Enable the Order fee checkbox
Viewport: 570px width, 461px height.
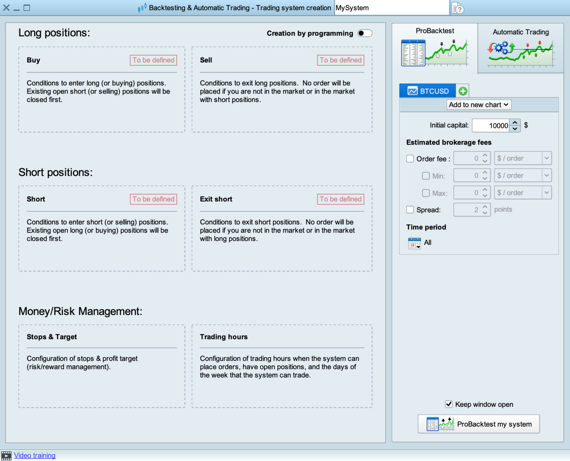point(410,159)
